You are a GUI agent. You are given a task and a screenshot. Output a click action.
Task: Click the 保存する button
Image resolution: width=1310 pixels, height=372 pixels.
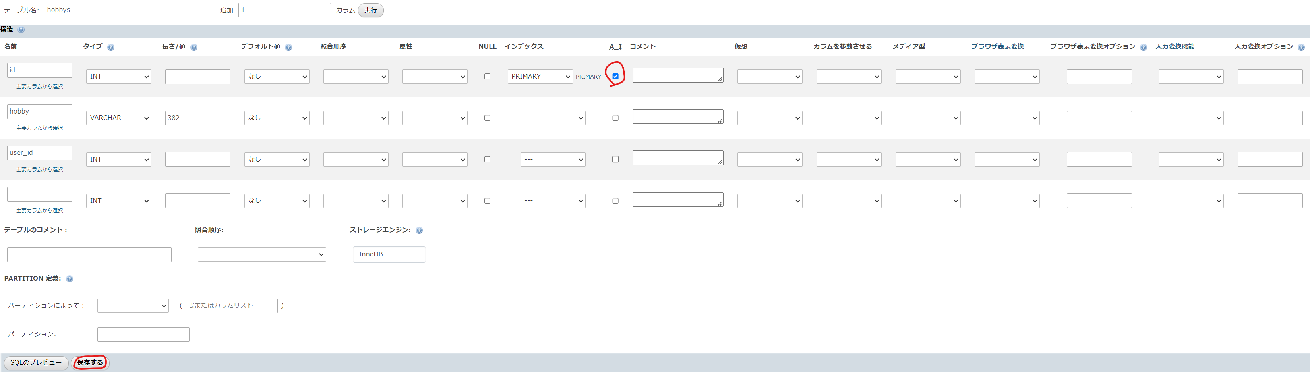[x=90, y=363]
